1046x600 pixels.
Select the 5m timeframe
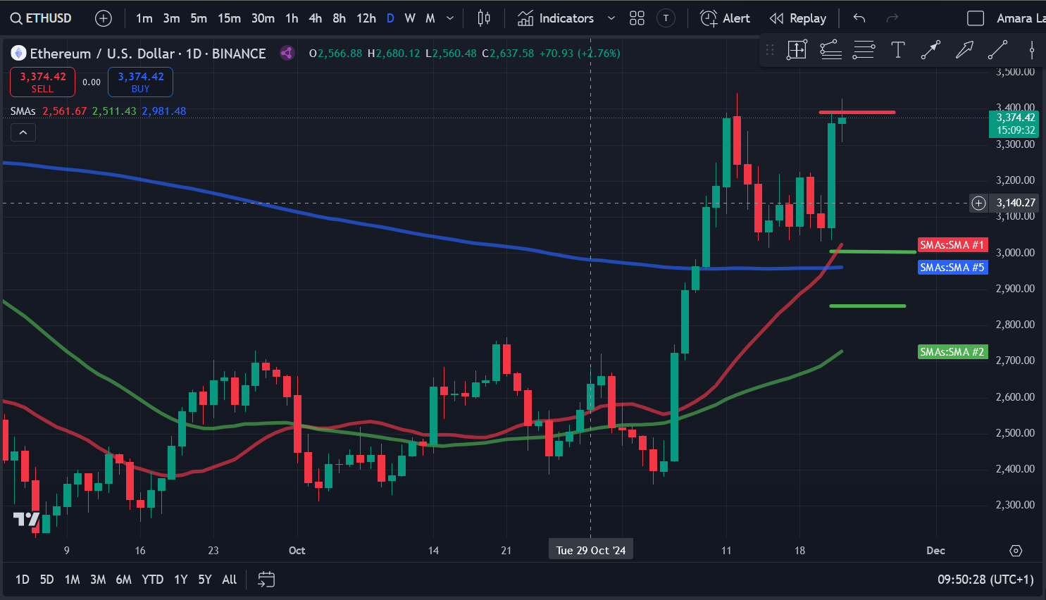(x=199, y=18)
